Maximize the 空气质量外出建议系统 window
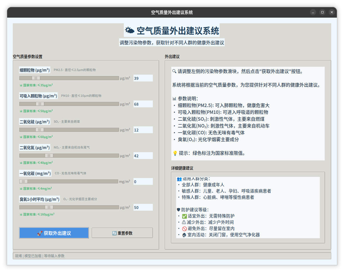The height and width of the screenshot is (272, 344). click(x=322, y=12)
